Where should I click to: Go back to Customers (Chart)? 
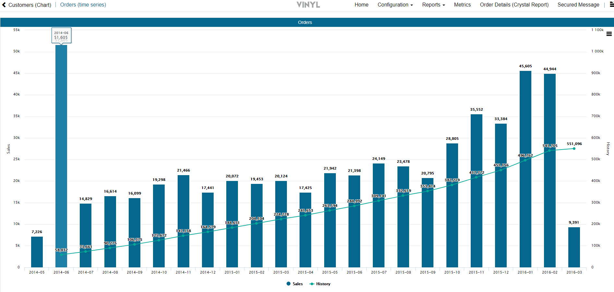[x=30, y=5]
